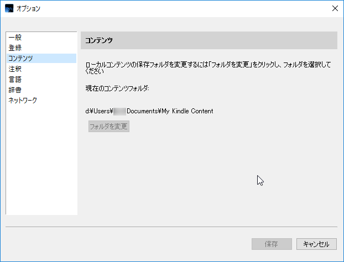Click the 現在のコンテンツフォルダ label
The height and width of the screenshot is (262, 344).
coord(118,88)
